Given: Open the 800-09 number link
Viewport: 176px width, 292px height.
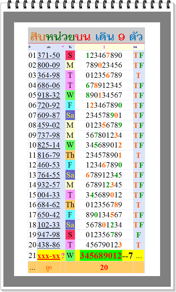Looking at the screenshot, I should click(x=49, y=66).
